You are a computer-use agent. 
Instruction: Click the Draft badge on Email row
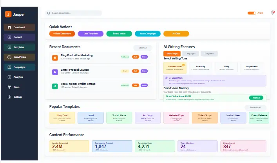pyautogui.click(x=125, y=71)
